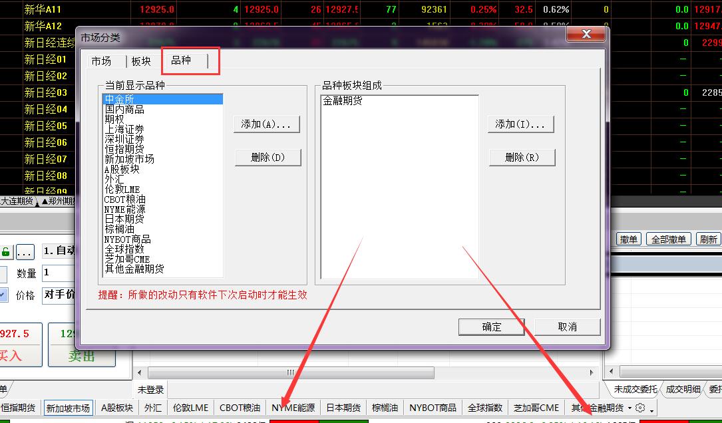
Task: Click 添加(I)... button for block composition
Action: (x=520, y=124)
